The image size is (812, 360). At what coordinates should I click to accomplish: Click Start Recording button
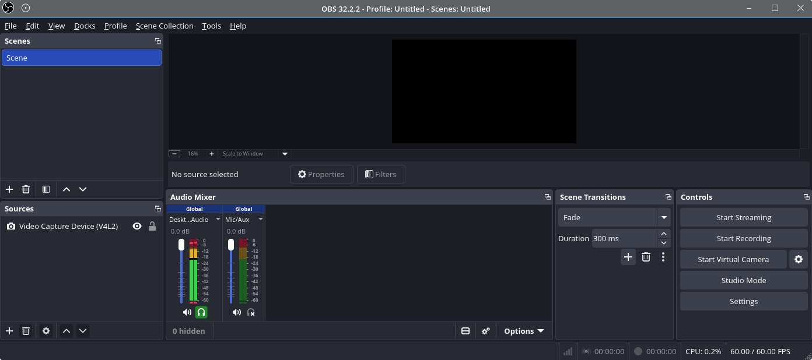click(x=744, y=238)
